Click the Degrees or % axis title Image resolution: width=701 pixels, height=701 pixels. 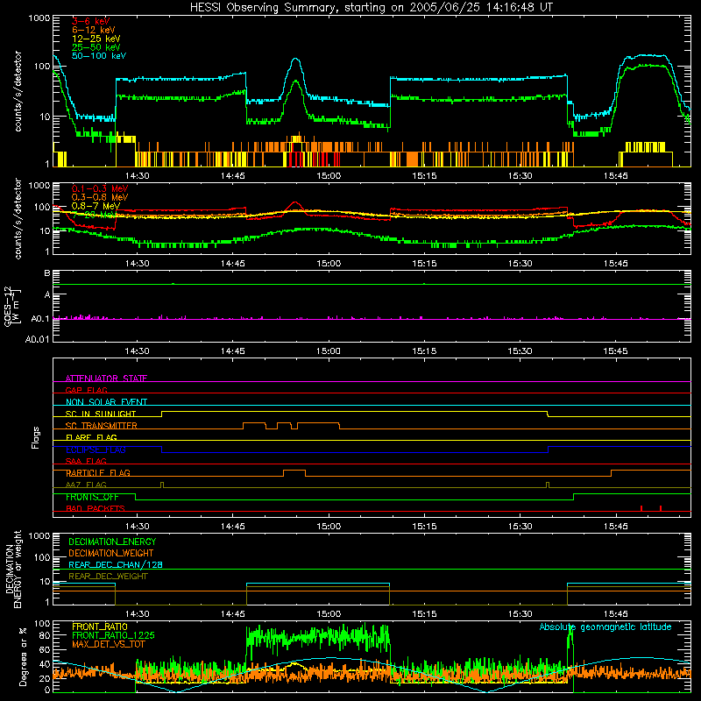coord(24,656)
